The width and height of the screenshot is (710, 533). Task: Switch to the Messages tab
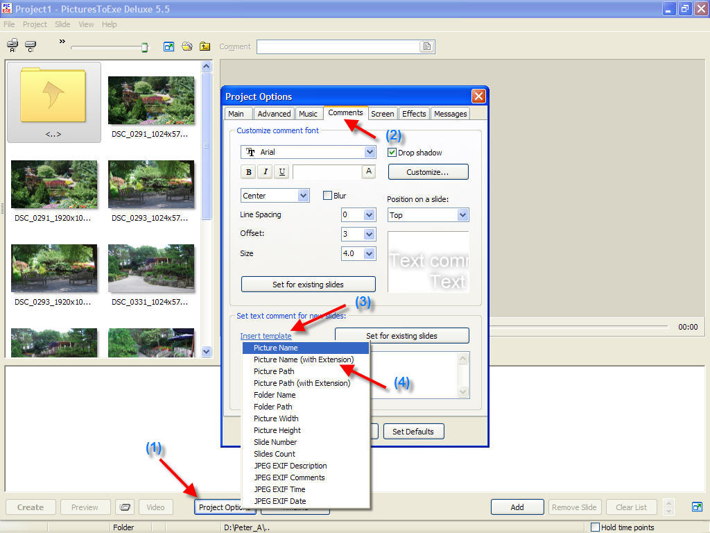(450, 114)
